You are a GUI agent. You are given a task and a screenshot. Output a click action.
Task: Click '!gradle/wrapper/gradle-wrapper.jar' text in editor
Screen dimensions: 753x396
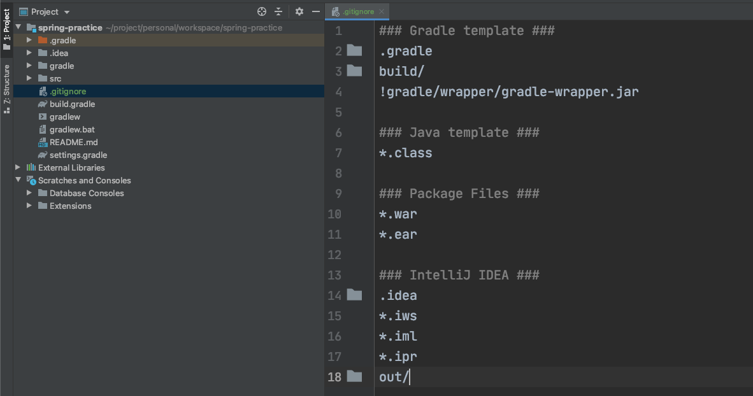(509, 92)
